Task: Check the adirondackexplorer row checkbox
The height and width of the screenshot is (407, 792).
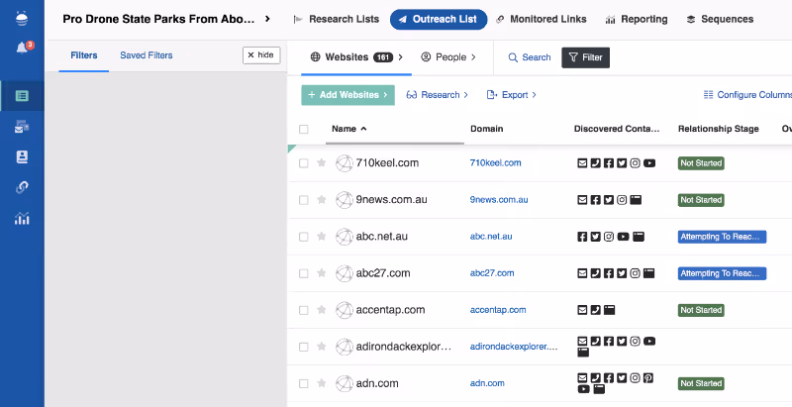Action: [304, 347]
